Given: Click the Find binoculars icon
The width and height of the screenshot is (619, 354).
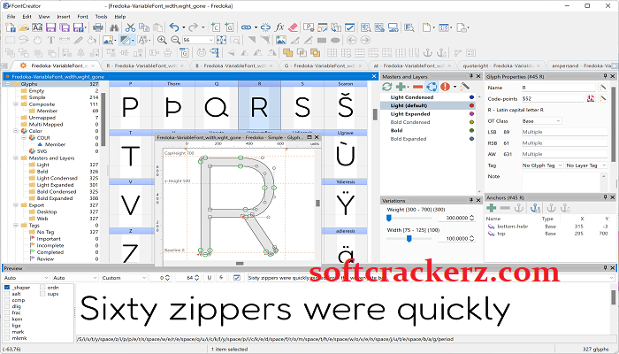Looking at the screenshot, I should (x=114, y=27).
